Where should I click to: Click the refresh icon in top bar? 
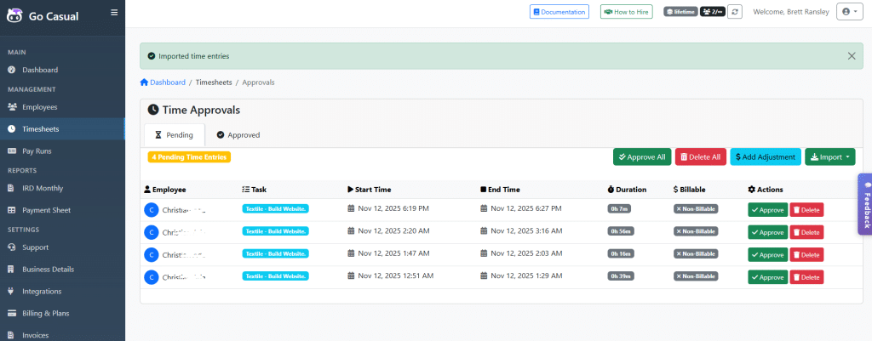click(x=735, y=12)
